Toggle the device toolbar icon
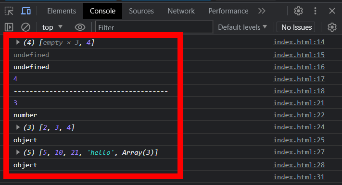The image size is (342, 185). [x=26, y=11]
